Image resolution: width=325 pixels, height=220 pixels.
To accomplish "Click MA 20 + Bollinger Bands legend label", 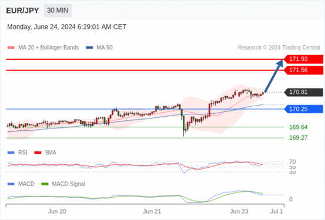I will tap(49, 48).
